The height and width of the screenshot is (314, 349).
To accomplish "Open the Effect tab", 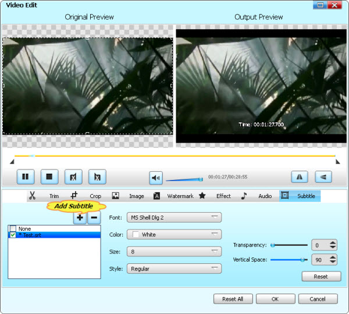I will click(223, 196).
